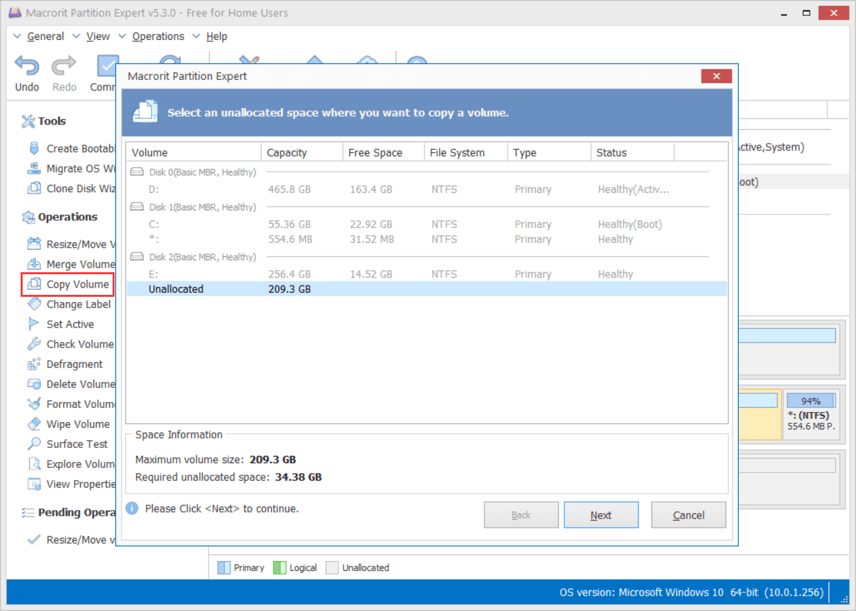Click the Disk 0 drive icon
Screen dimensions: 856x611
[x=137, y=172]
